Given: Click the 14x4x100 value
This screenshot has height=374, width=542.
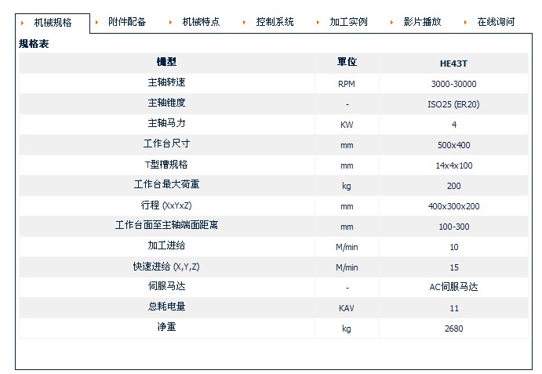Looking at the screenshot, I should click(454, 165).
